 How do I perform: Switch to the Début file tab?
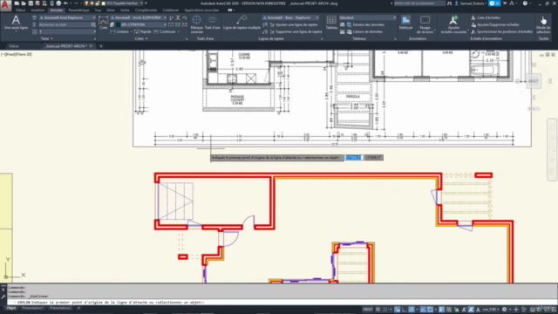(14, 46)
